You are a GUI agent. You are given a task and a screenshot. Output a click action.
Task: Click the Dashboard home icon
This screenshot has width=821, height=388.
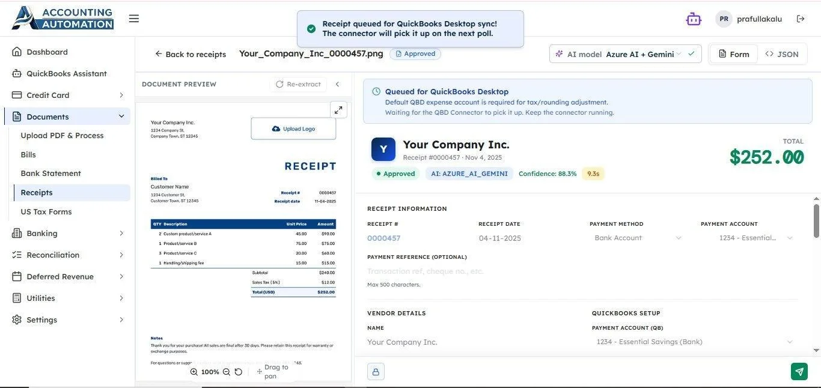coord(17,52)
